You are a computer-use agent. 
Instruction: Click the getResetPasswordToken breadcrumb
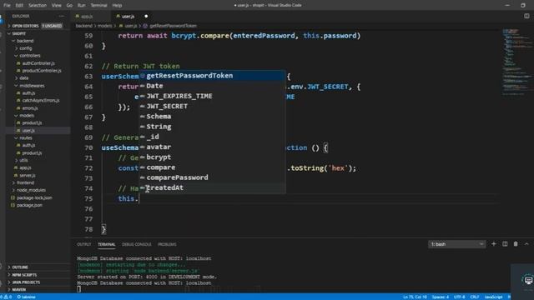pyautogui.click(x=173, y=26)
